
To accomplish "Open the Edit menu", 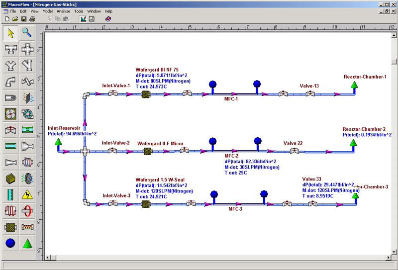I will point(23,11).
